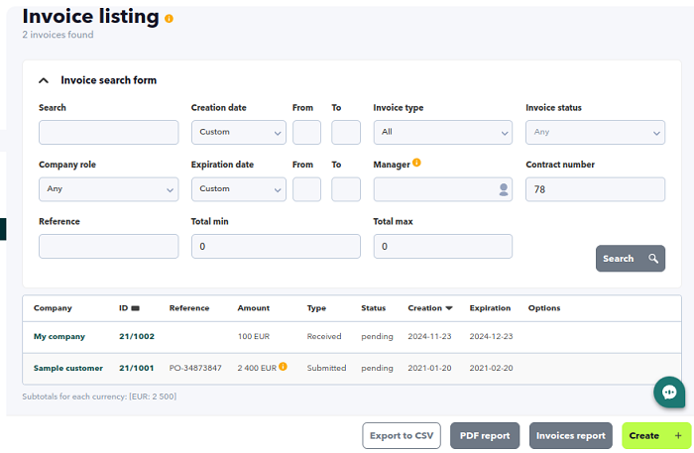The image size is (694, 453).
Task: Click the 100 EUR amount cell
Action: [254, 336]
